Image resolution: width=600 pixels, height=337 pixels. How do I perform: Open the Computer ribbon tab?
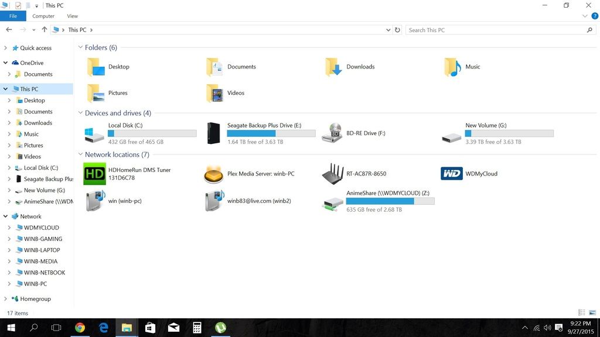click(43, 16)
